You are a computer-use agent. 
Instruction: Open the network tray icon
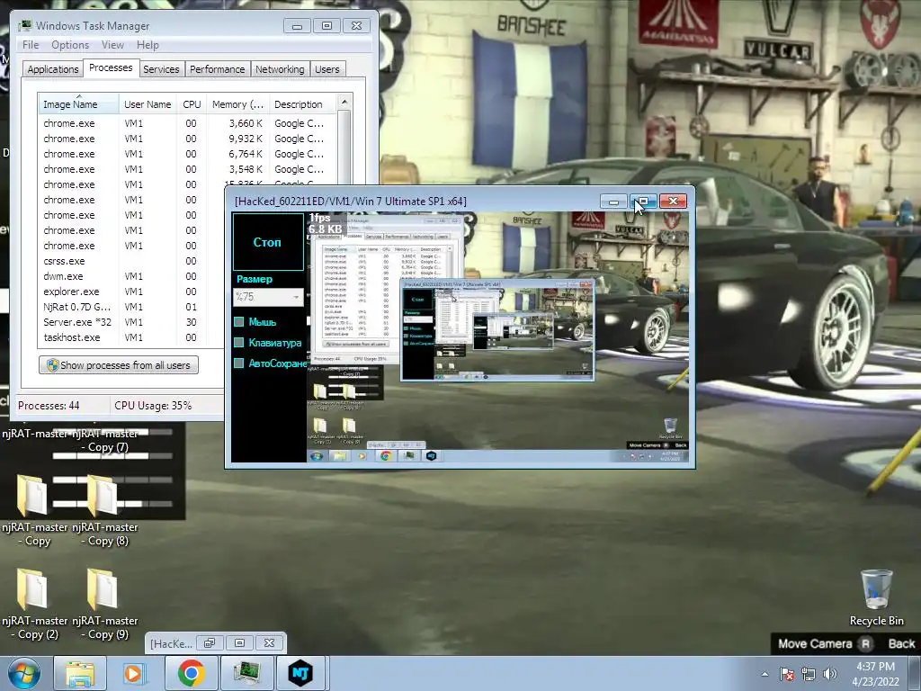coord(809,674)
